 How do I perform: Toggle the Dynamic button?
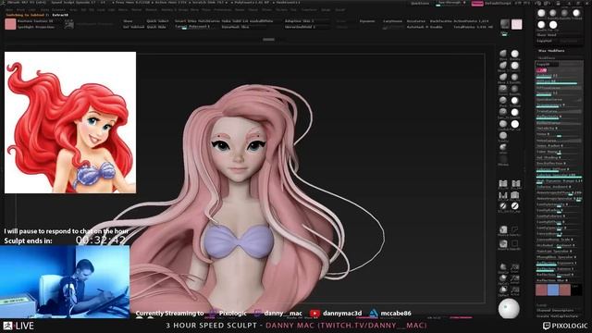click(x=367, y=21)
